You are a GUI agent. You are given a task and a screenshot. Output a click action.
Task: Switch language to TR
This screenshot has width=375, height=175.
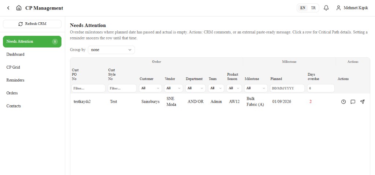pos(313,8)
